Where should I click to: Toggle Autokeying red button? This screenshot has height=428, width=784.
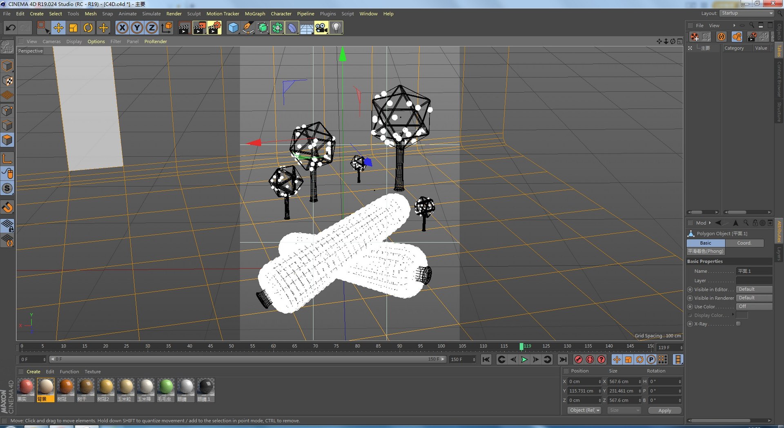[x=590, y=359]
